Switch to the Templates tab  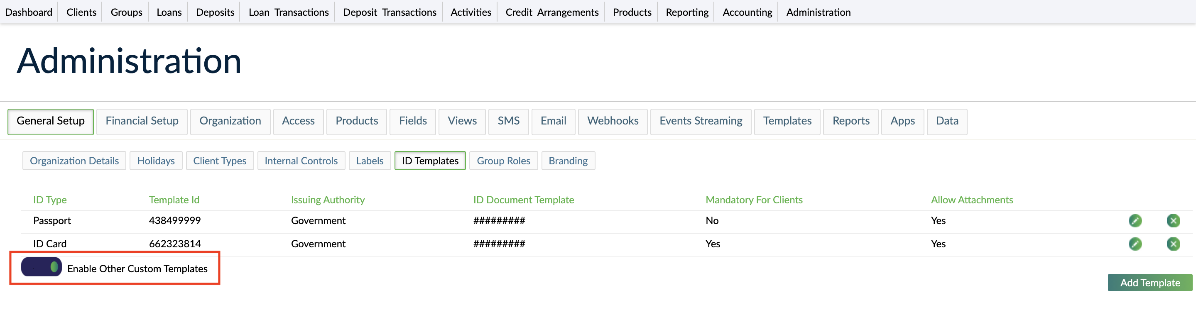click(x=787, y=122)
